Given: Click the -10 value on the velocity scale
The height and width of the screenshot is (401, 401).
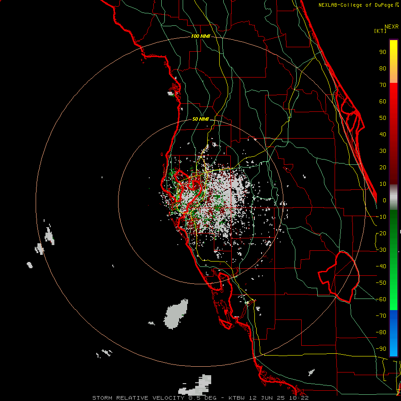Looking at the screenshot, I should click(381, 217).
